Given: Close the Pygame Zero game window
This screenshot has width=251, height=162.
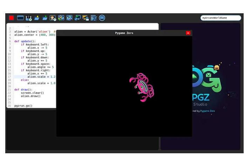Looking at the screenshot, I should pos(188,33).
